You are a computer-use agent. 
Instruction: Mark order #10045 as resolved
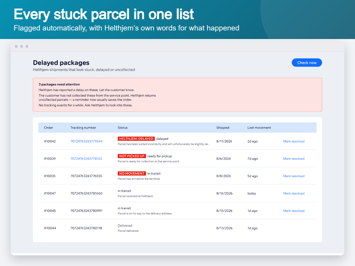coord(294,211)
